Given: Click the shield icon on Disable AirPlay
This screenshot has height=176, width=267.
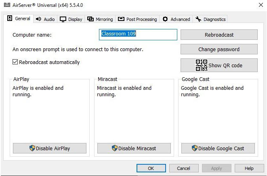Looking at the screenshot, I should [x=32, y=148].
